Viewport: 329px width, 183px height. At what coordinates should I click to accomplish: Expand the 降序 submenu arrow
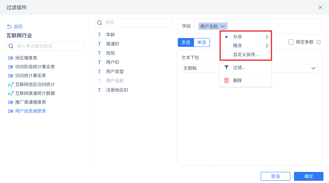pos(267,46)
